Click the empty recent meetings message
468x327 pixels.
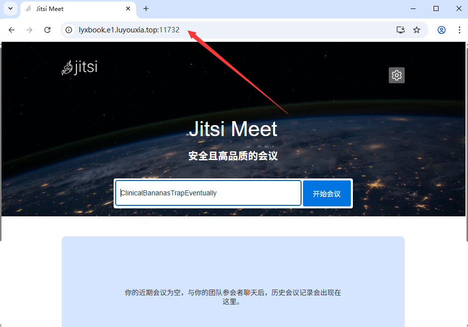[x=233, y=297]
